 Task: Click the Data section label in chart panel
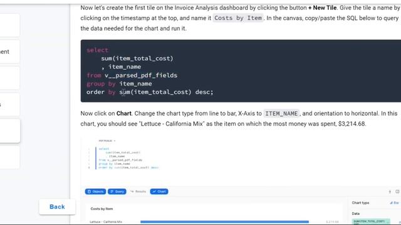pos(356,214)
